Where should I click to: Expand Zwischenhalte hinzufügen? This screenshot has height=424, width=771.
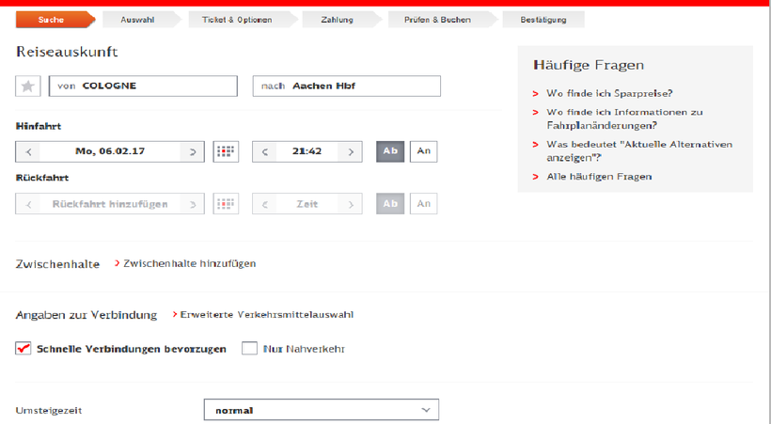[x=189, y=264]
